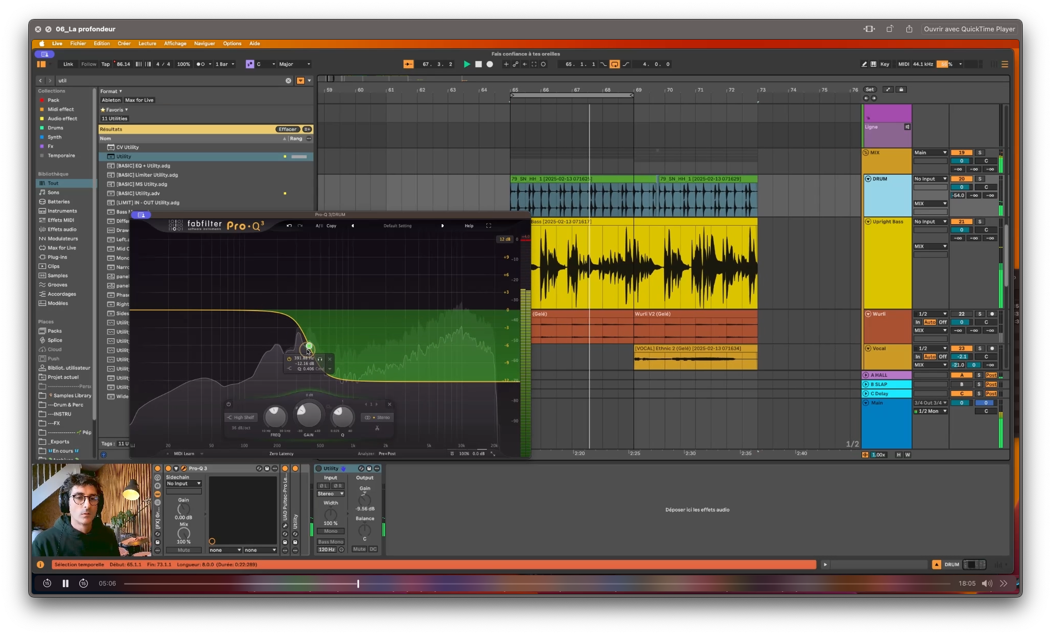The width and height of the screenshot is (1051, 635).
Task: Open the Options menu
Action: click(x=232, y=44)
